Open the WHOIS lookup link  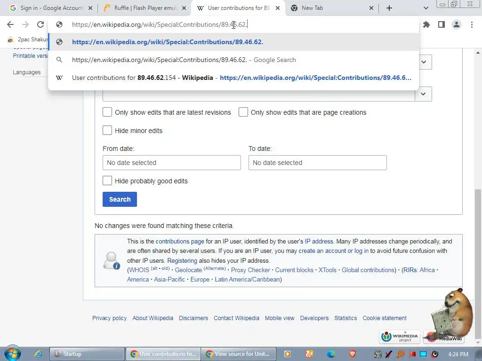(x=139, y=270)
